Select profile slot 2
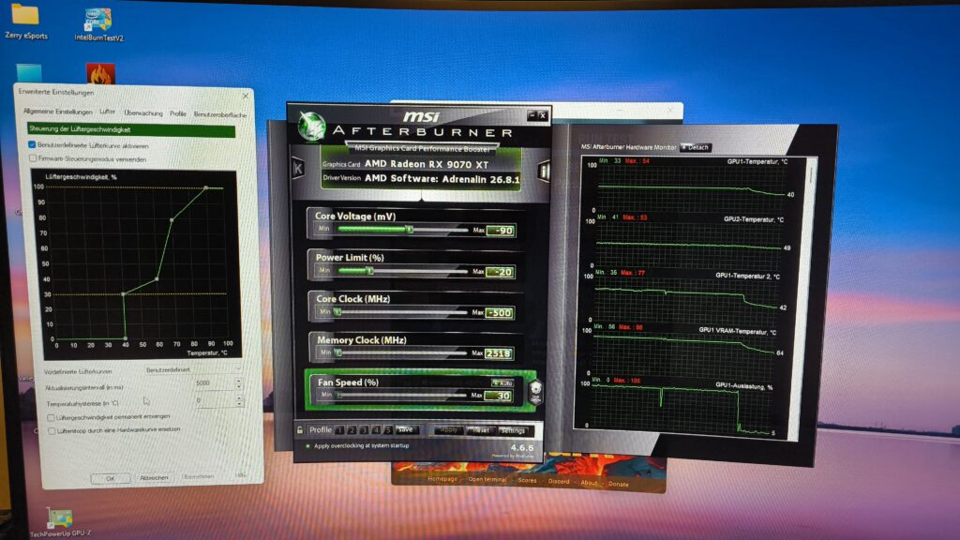The width and height of the screenshot is (960, 540). tap(352, 430)
